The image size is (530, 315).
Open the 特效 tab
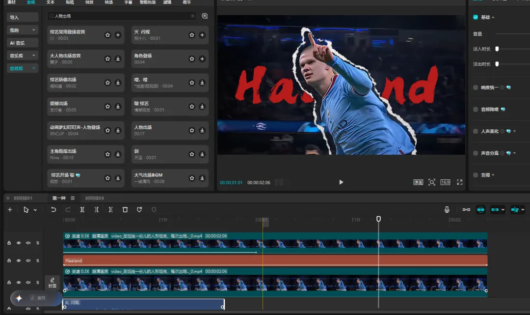click(89, 2)
